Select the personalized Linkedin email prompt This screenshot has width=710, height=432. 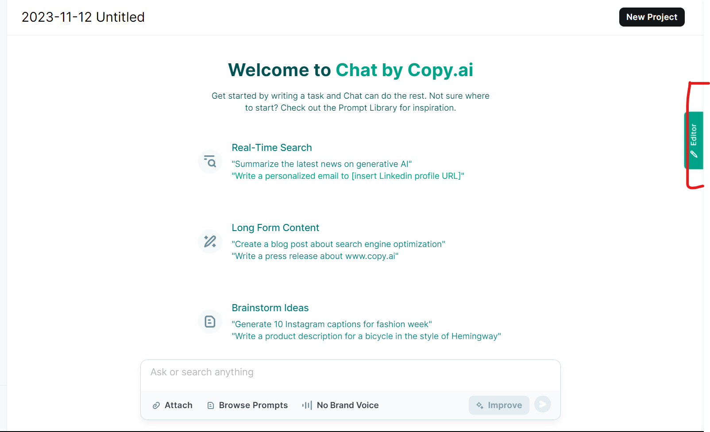pos(348,176)
